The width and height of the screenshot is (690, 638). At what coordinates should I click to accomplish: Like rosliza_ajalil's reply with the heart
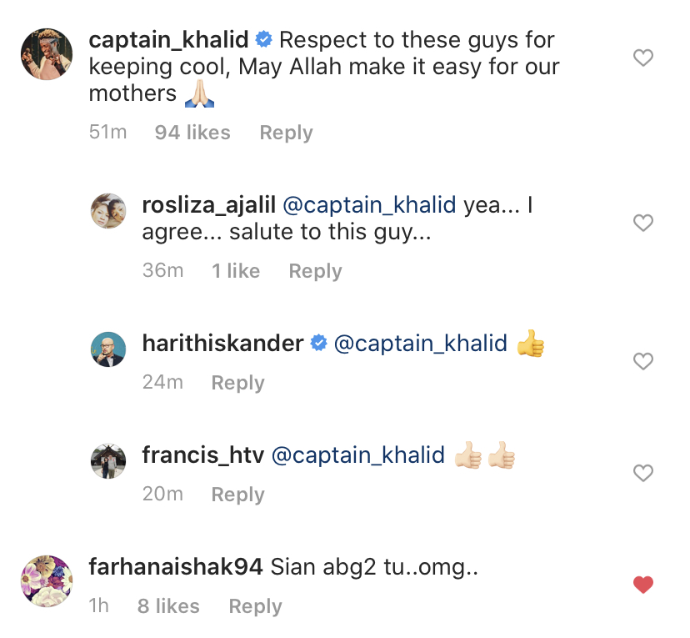[642, 223]
